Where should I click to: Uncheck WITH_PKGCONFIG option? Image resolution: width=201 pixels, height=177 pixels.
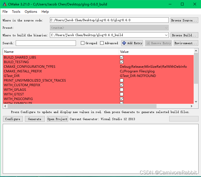click(x=122, y=99)
